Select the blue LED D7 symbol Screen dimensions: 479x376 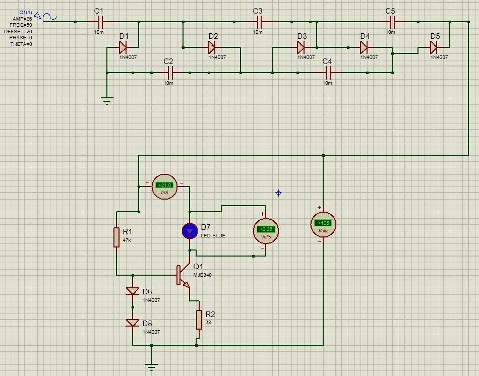(190, 231)
